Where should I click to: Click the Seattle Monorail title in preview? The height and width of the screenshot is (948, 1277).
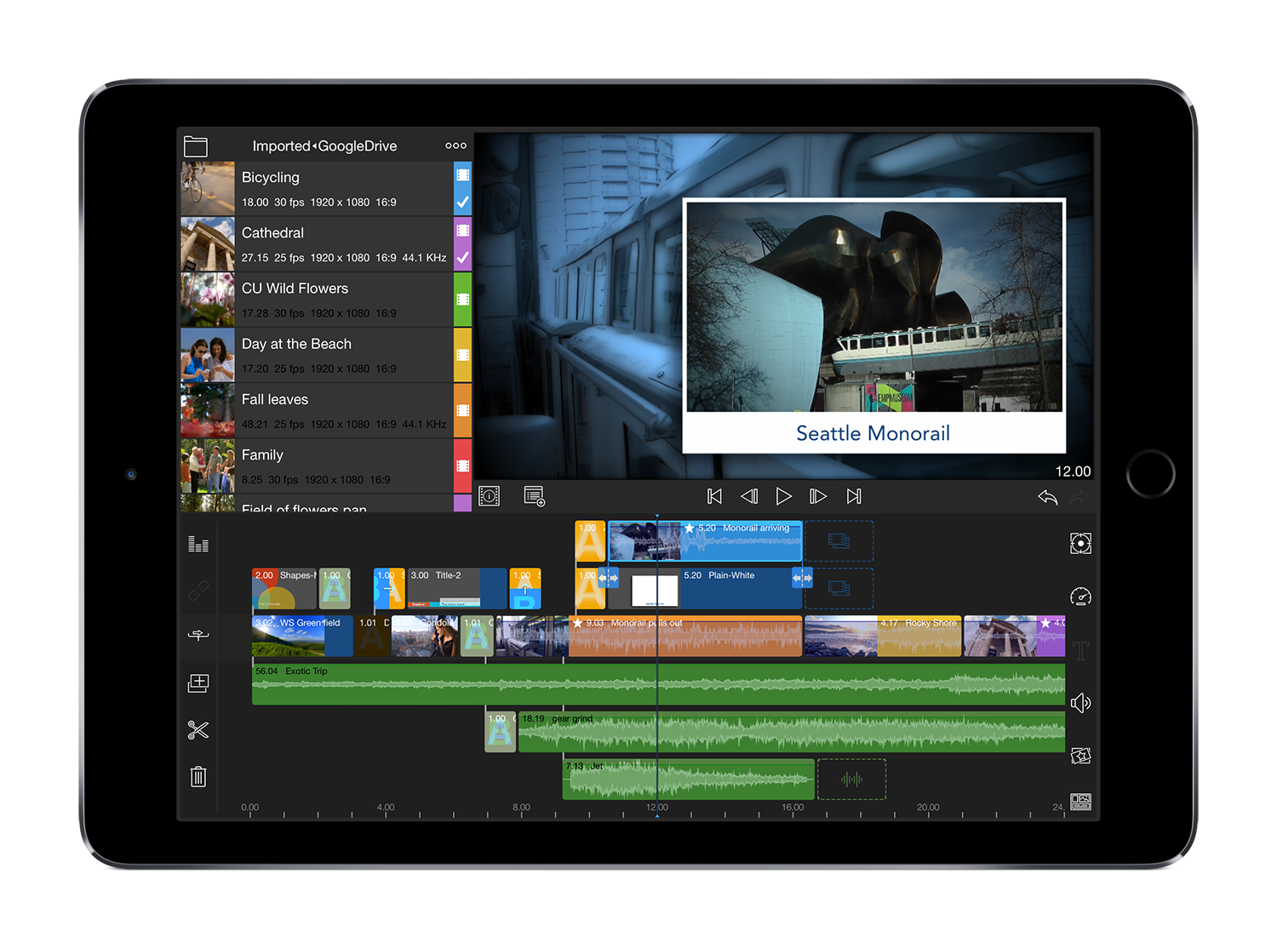coord(873,433)
